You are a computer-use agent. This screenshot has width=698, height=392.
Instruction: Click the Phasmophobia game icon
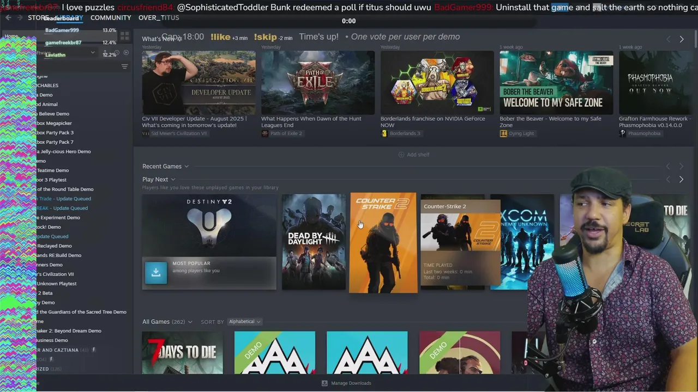click(x=622, y=133)
